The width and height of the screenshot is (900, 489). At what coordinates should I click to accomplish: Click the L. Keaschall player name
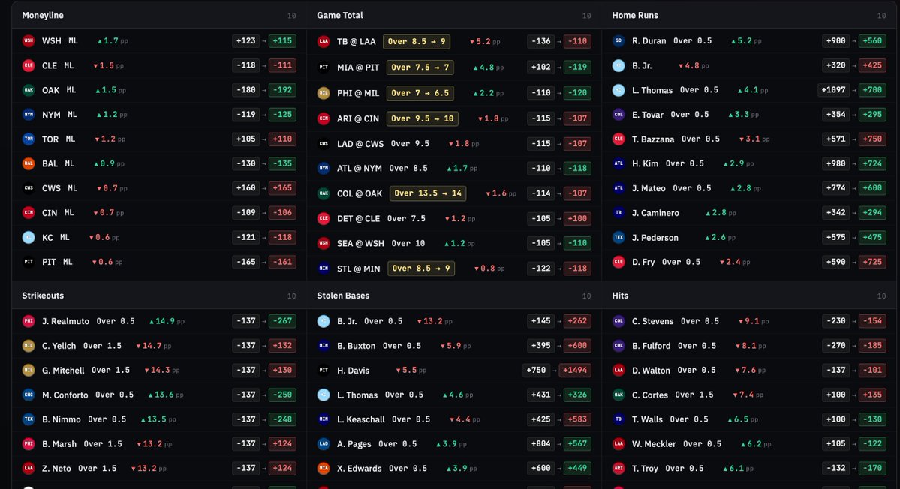pyautogui.click(x=360, y=420)
